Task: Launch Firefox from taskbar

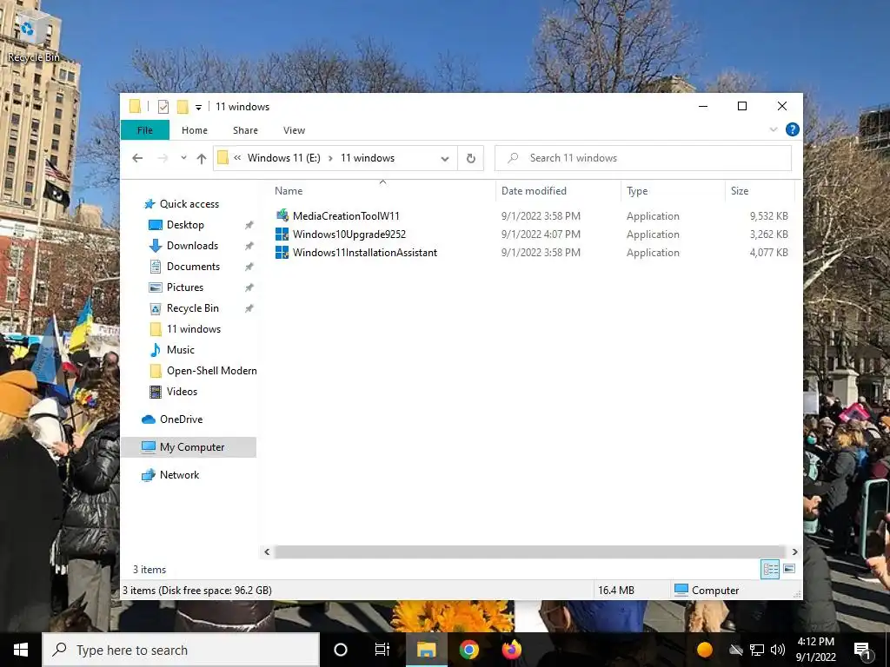Action: (511, 650)
